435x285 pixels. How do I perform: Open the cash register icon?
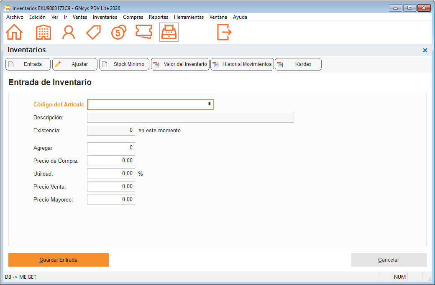point(169,33)
